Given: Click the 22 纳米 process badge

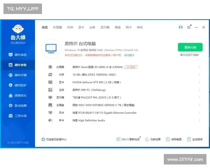Looking at the screenshot, I should click(x=131, y=67).
